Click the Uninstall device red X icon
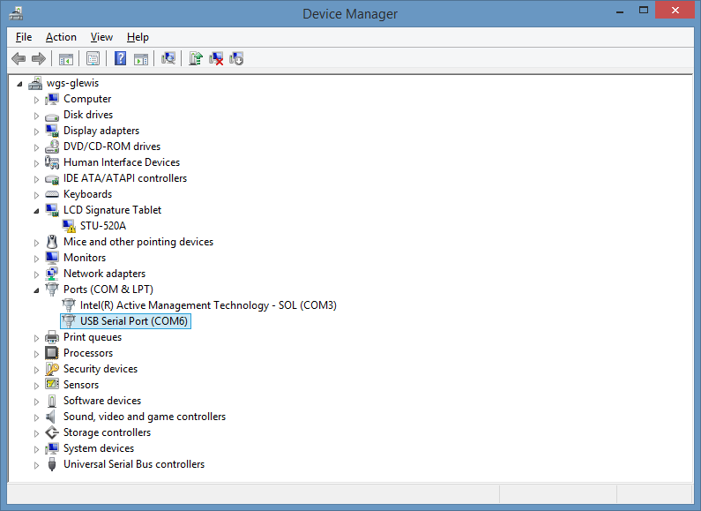Image resolution: width=701 pixels, height=511 pixels. (216, 58)
